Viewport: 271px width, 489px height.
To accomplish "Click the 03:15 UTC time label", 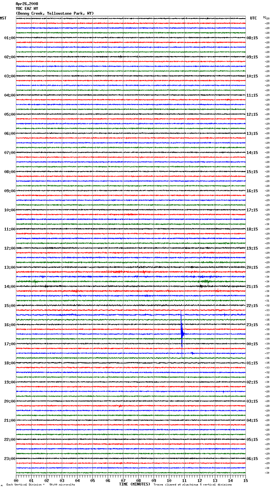I will coord(252,401).
